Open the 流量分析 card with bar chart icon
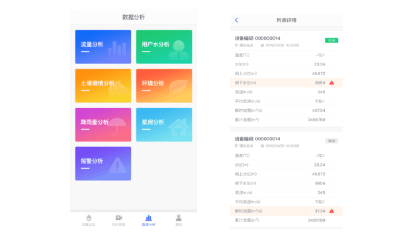 103,47
